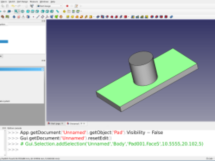Expand the undo history dropdown arrow
Screen dimensions: 215x161
click(x=16, y=6)
